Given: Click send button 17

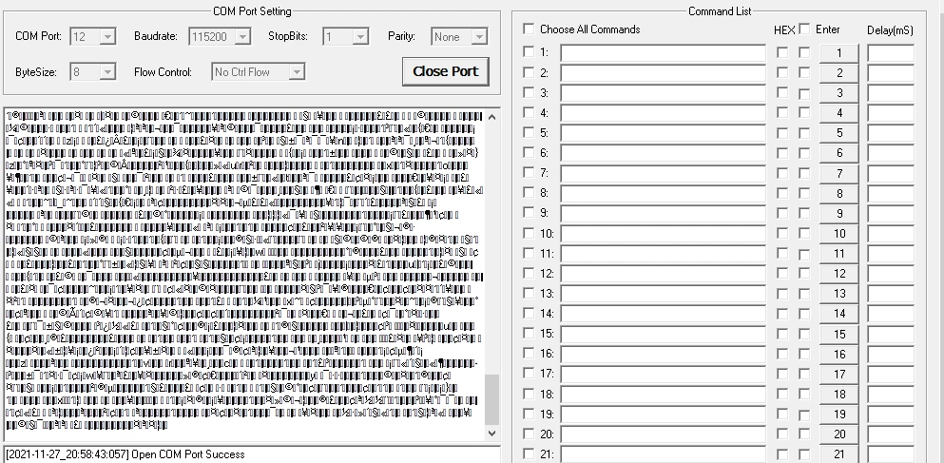Looking at the screenshot, I should point(839,374).
